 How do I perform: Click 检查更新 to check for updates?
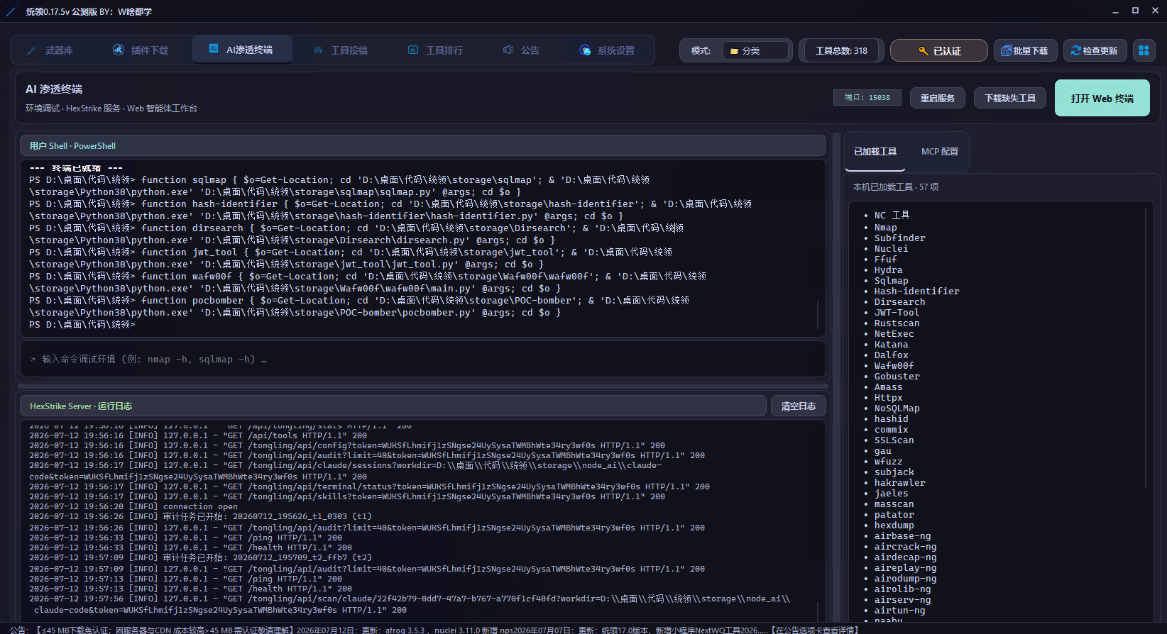pos(1094,50)
